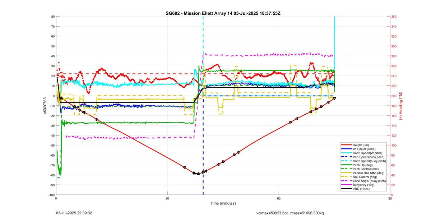Viewport: 431px width, 219px height.
Task: Click the 'Vehicle Roll Stbd (deg)' legend entry
Action: point(363,173)
